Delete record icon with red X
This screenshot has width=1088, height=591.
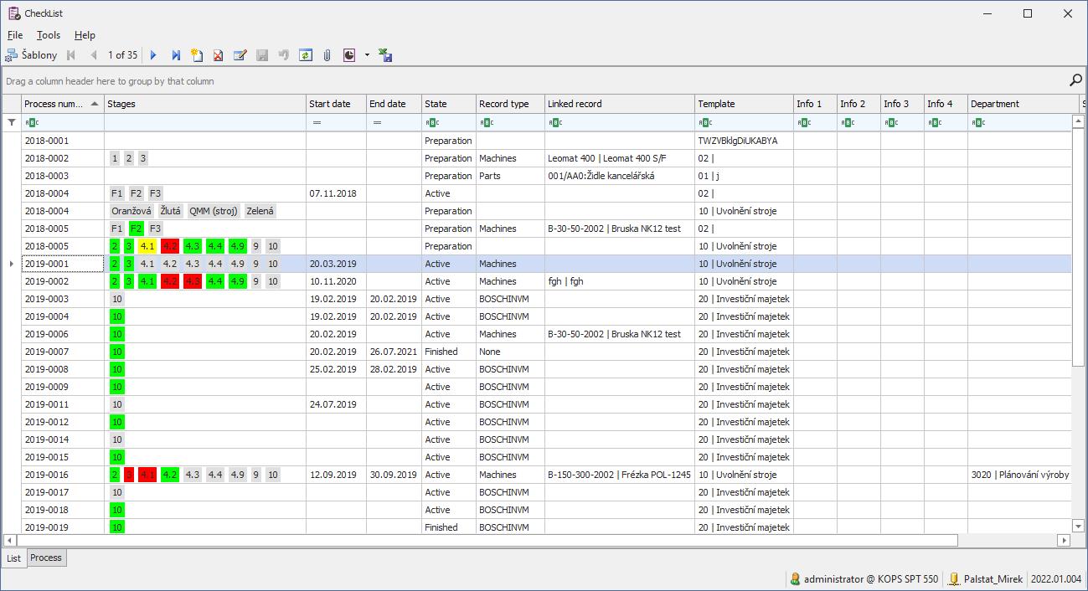pos(218,55)
